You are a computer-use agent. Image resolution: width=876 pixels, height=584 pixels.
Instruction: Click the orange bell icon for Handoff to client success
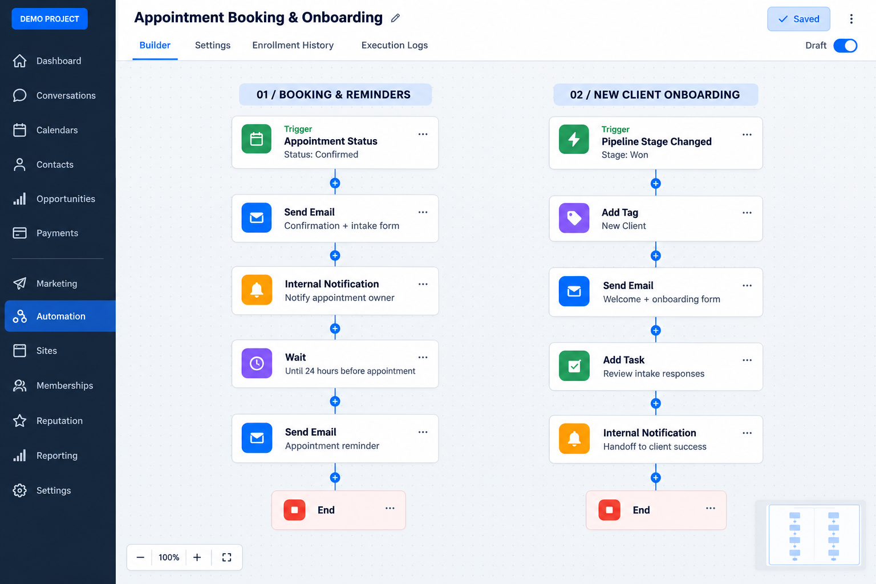(574, 439)
